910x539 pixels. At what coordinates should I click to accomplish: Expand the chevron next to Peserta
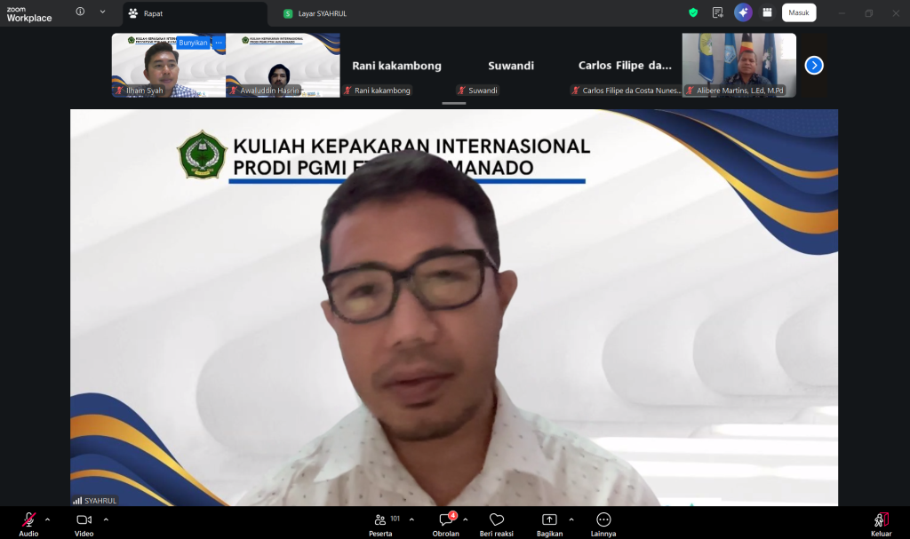pyautogui.click(x=413, y=519)
